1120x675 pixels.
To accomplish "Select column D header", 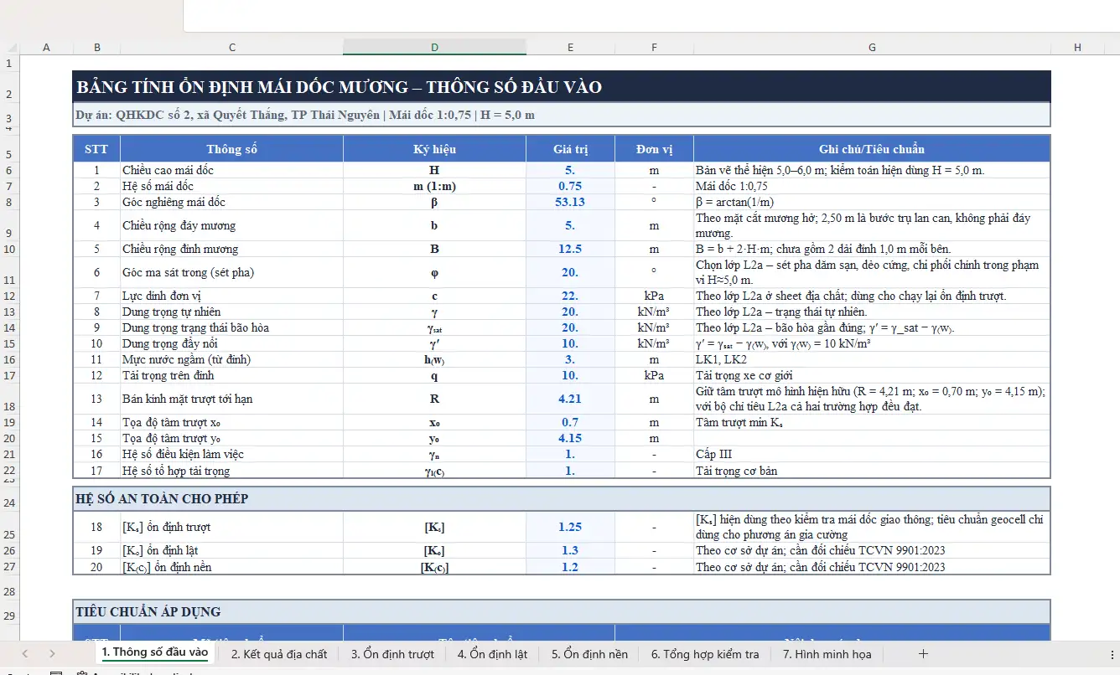I will [434, 47].
